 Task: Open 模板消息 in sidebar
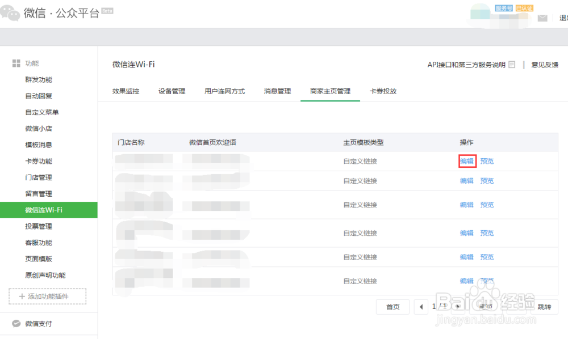pos(39,145)
